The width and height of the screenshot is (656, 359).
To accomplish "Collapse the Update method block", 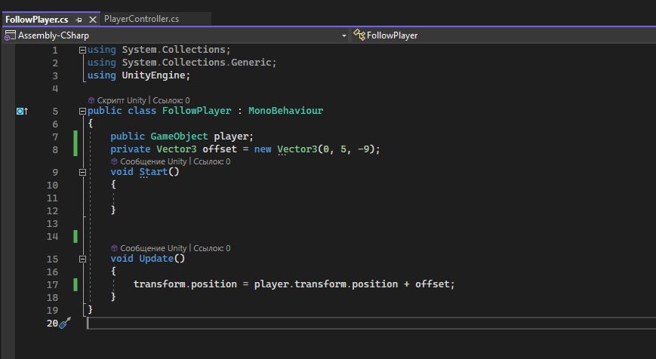I will click(82, 259).
